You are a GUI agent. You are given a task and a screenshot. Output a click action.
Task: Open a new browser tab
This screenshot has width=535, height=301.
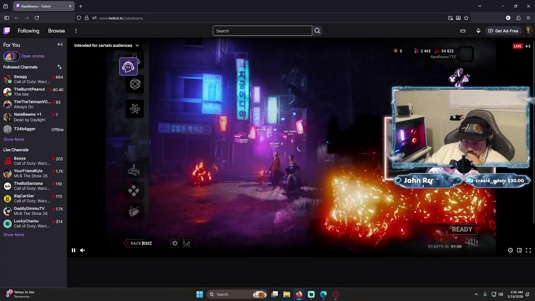pyautogui.click(x=81, y=6)
